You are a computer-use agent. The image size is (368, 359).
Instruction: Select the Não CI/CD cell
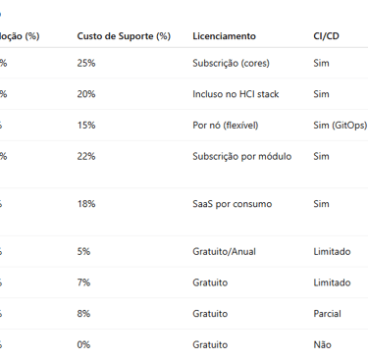[322, 344]
